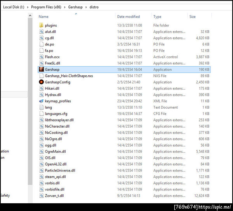
Task: Expand breadcrumb arrow after Garshasp
Action: click(x=86, y=7)
